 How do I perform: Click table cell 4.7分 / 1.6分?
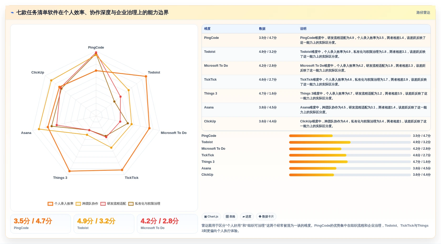click(x=268, y=94)
